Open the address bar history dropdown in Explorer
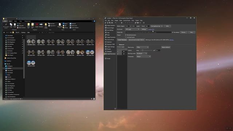This screenshot has height=131, width=233. (x=40, y=32)
